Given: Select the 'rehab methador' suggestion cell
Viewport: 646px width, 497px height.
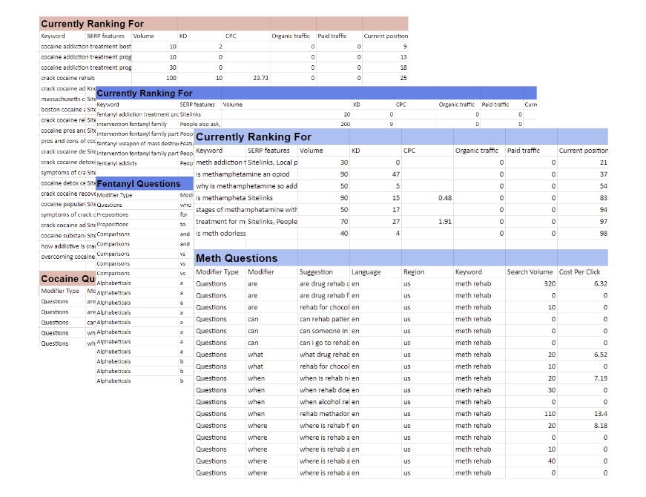Looking at the screenshot, I should [x=323, y=414].
